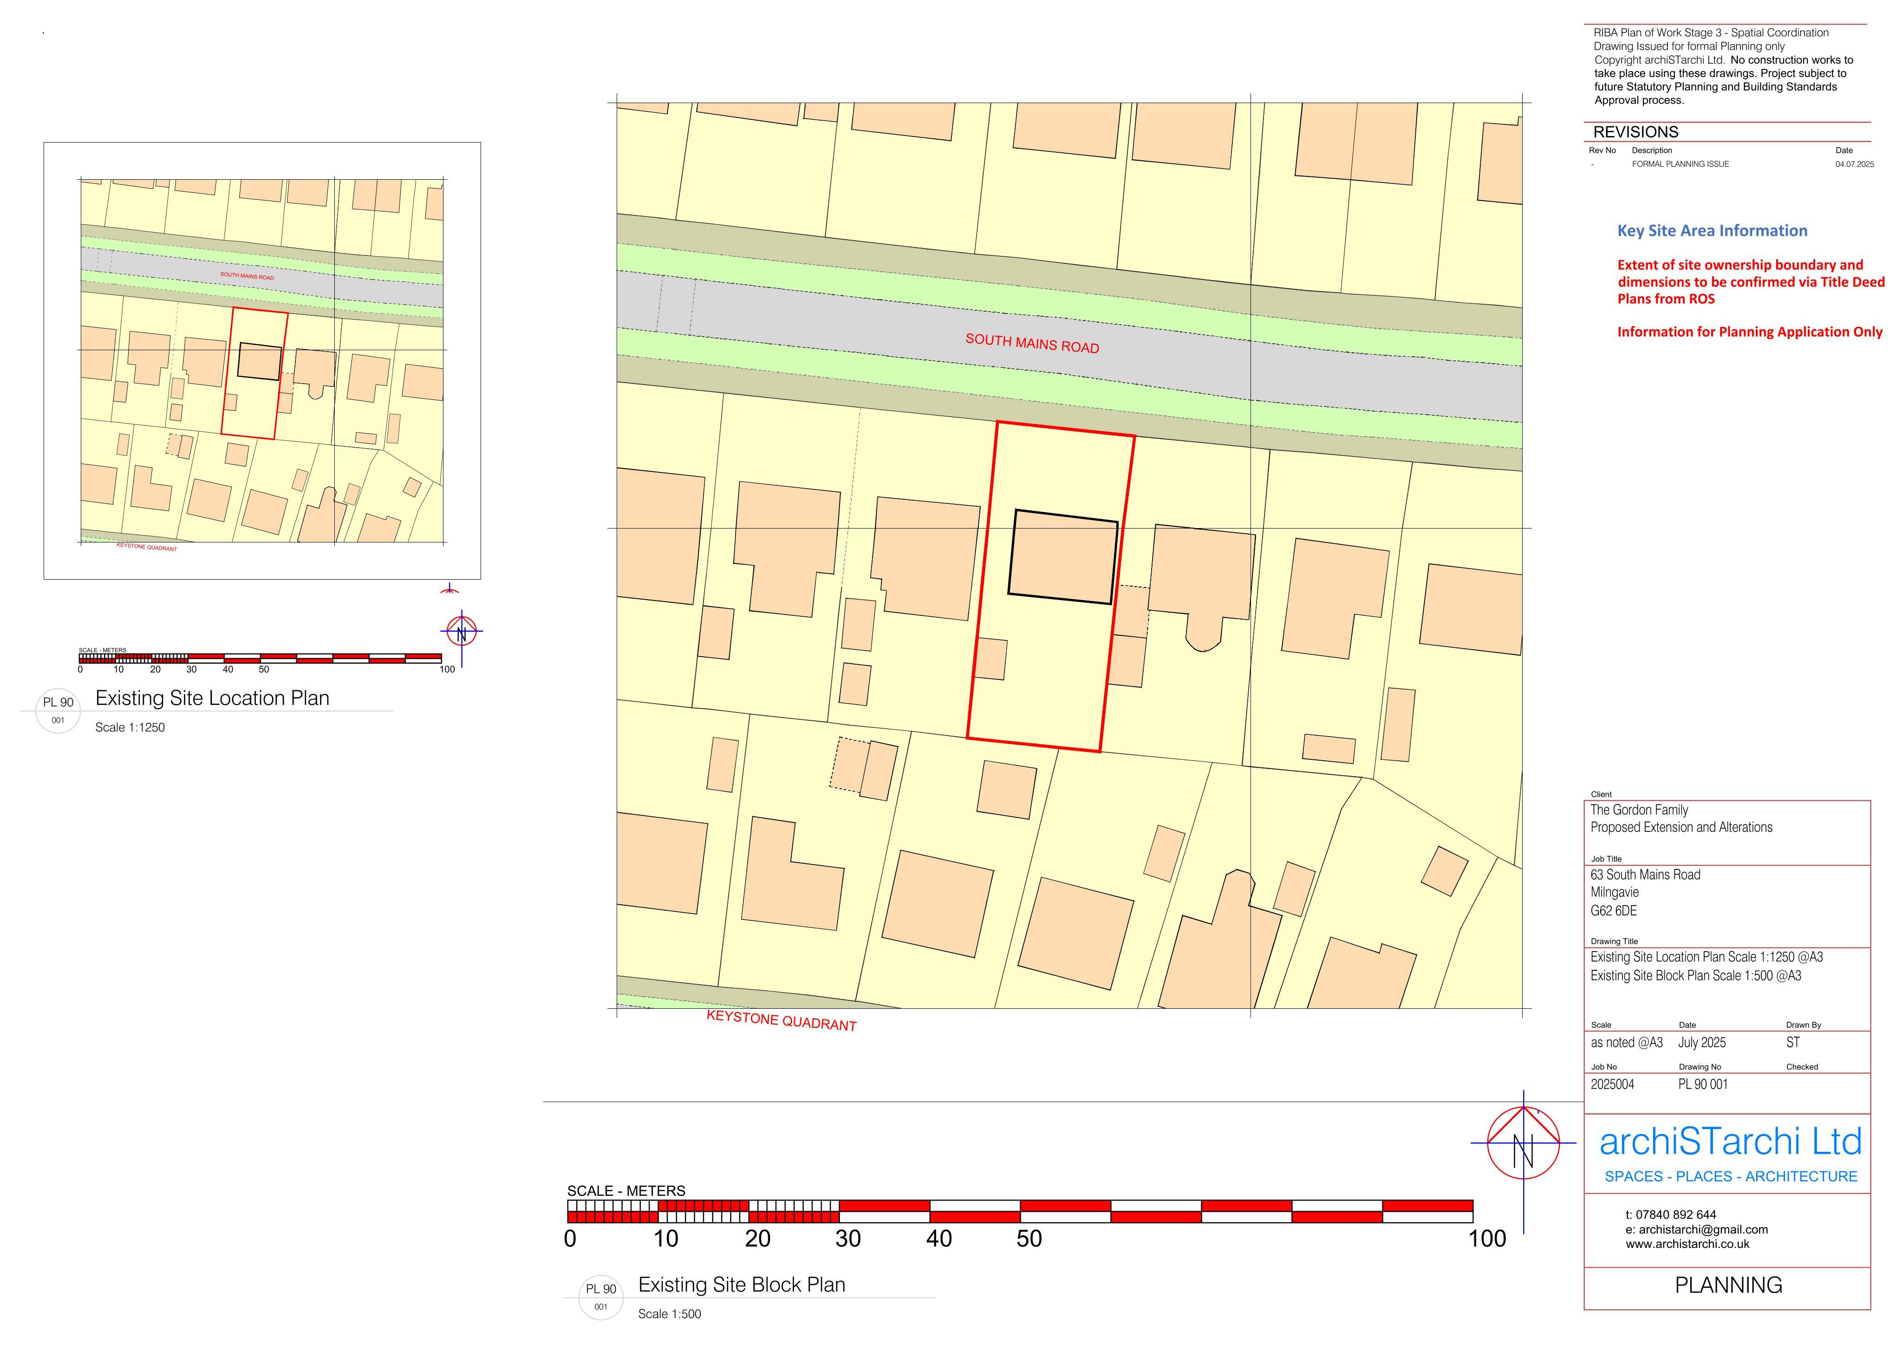
Task: Select the FORMAL PLANNING ISSUE revision entry
Action: coord(1680,164)
